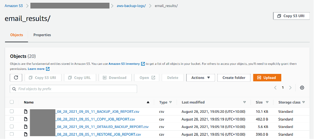
Task: Sort by the Last modified column arrow
Action: (244, 102)
